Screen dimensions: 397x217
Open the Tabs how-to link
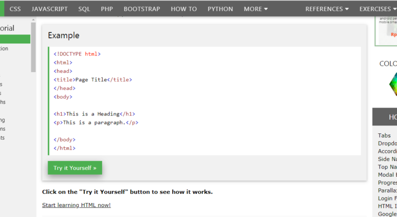[384, 135]
